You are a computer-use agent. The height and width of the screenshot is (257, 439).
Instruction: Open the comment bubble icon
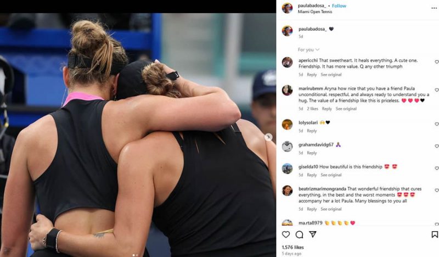pyautogui.click(x=299, y=234)
